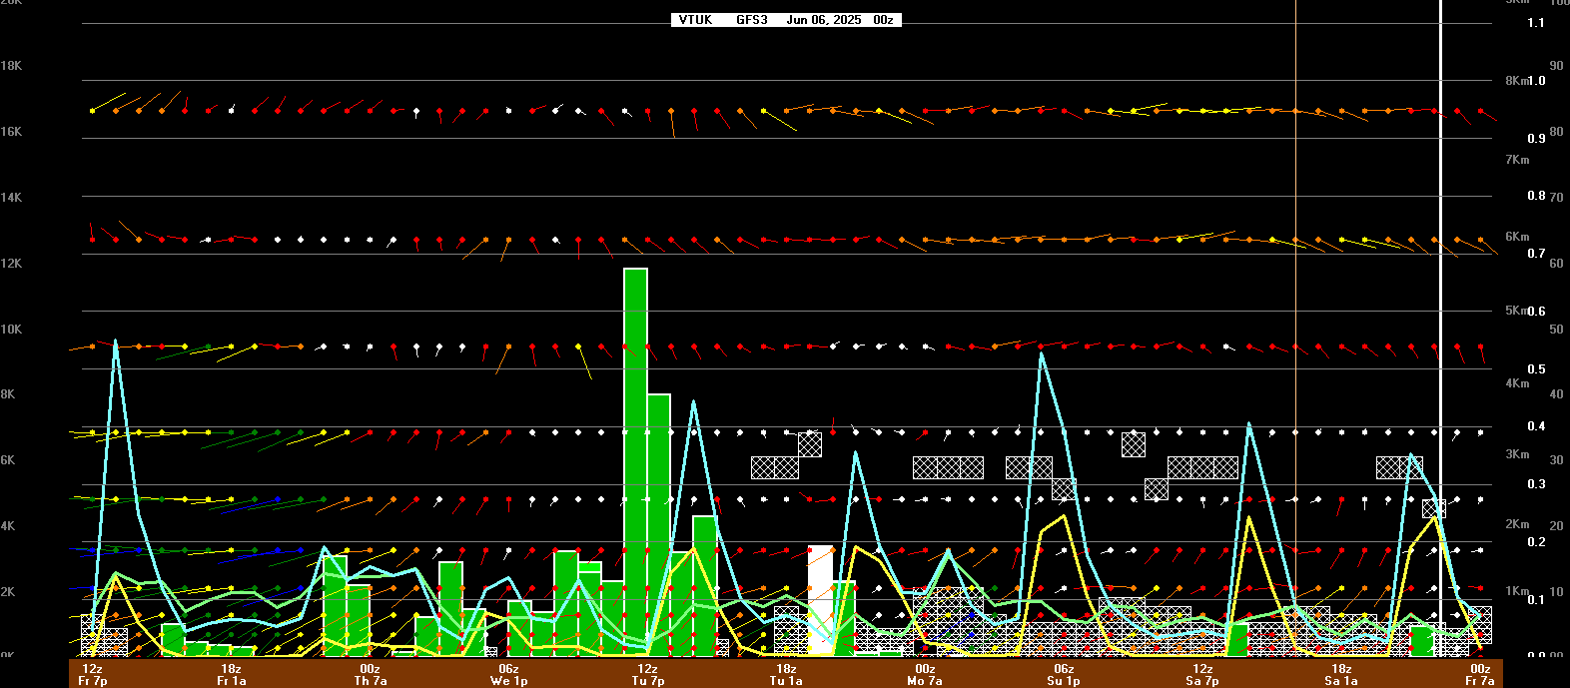The image size is (1570, 688).
Task: Select the 16K altitude label on the left axis
Action: click(11, 132)
